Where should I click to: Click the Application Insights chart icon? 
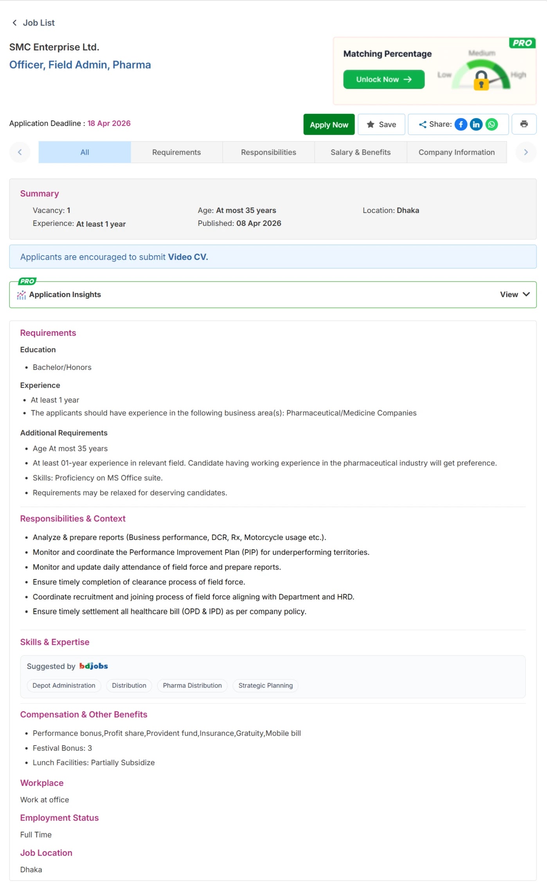tap(22, 295)
